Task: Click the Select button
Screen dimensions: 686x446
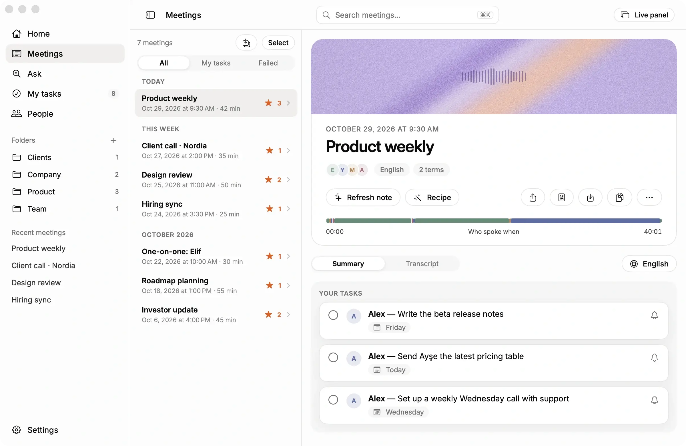Action: tap(278, 43)
